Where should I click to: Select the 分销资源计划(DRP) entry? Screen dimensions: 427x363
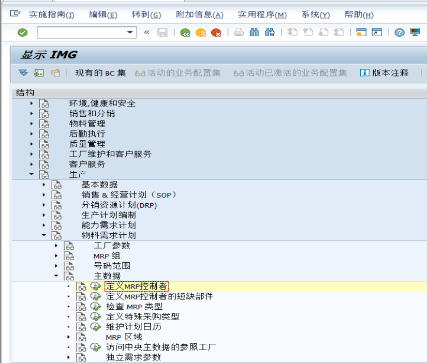tap(119, 205)
